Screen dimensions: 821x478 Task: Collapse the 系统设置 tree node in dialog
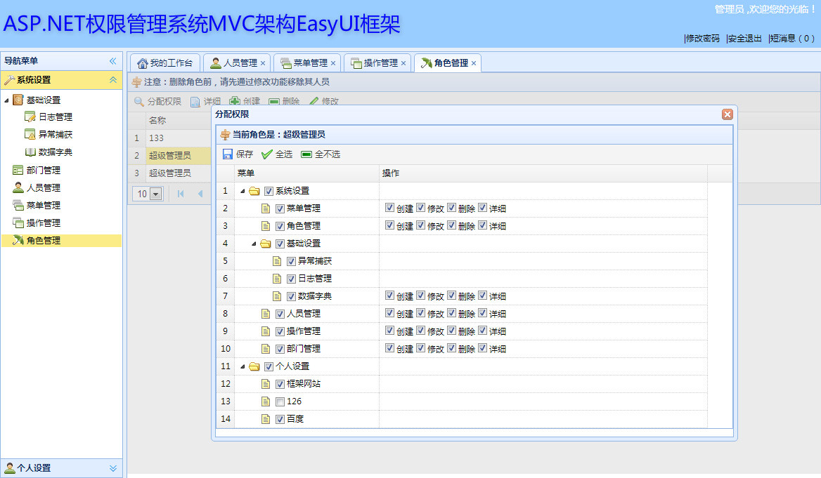coord(243,191)
